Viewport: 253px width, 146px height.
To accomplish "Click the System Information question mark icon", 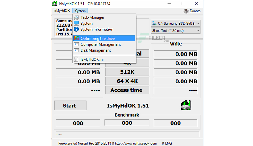I will 76,29.
